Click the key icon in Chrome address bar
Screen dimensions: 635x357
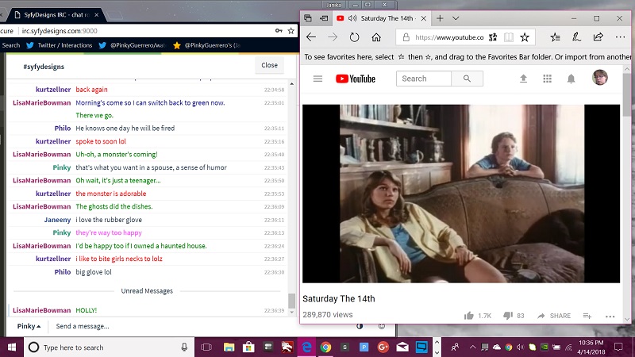pyautogui.click(x=279, y=31)
